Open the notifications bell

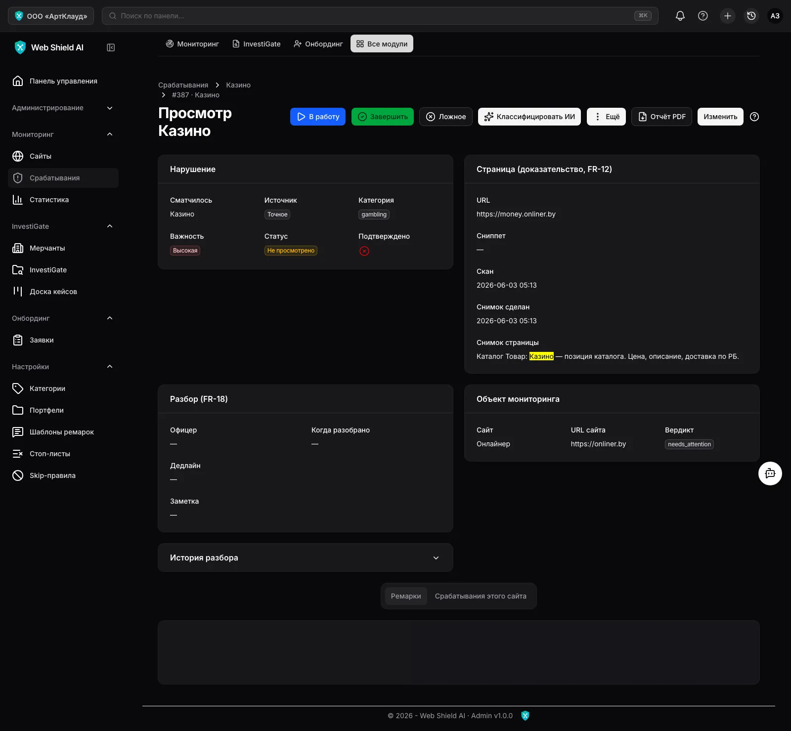(x=680, y=16)
